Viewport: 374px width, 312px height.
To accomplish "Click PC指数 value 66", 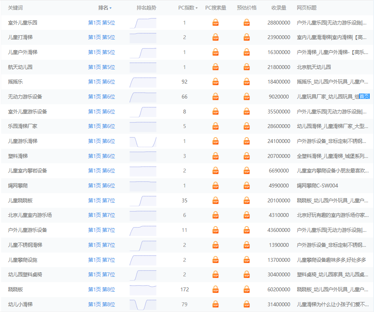I will point(185,97).
